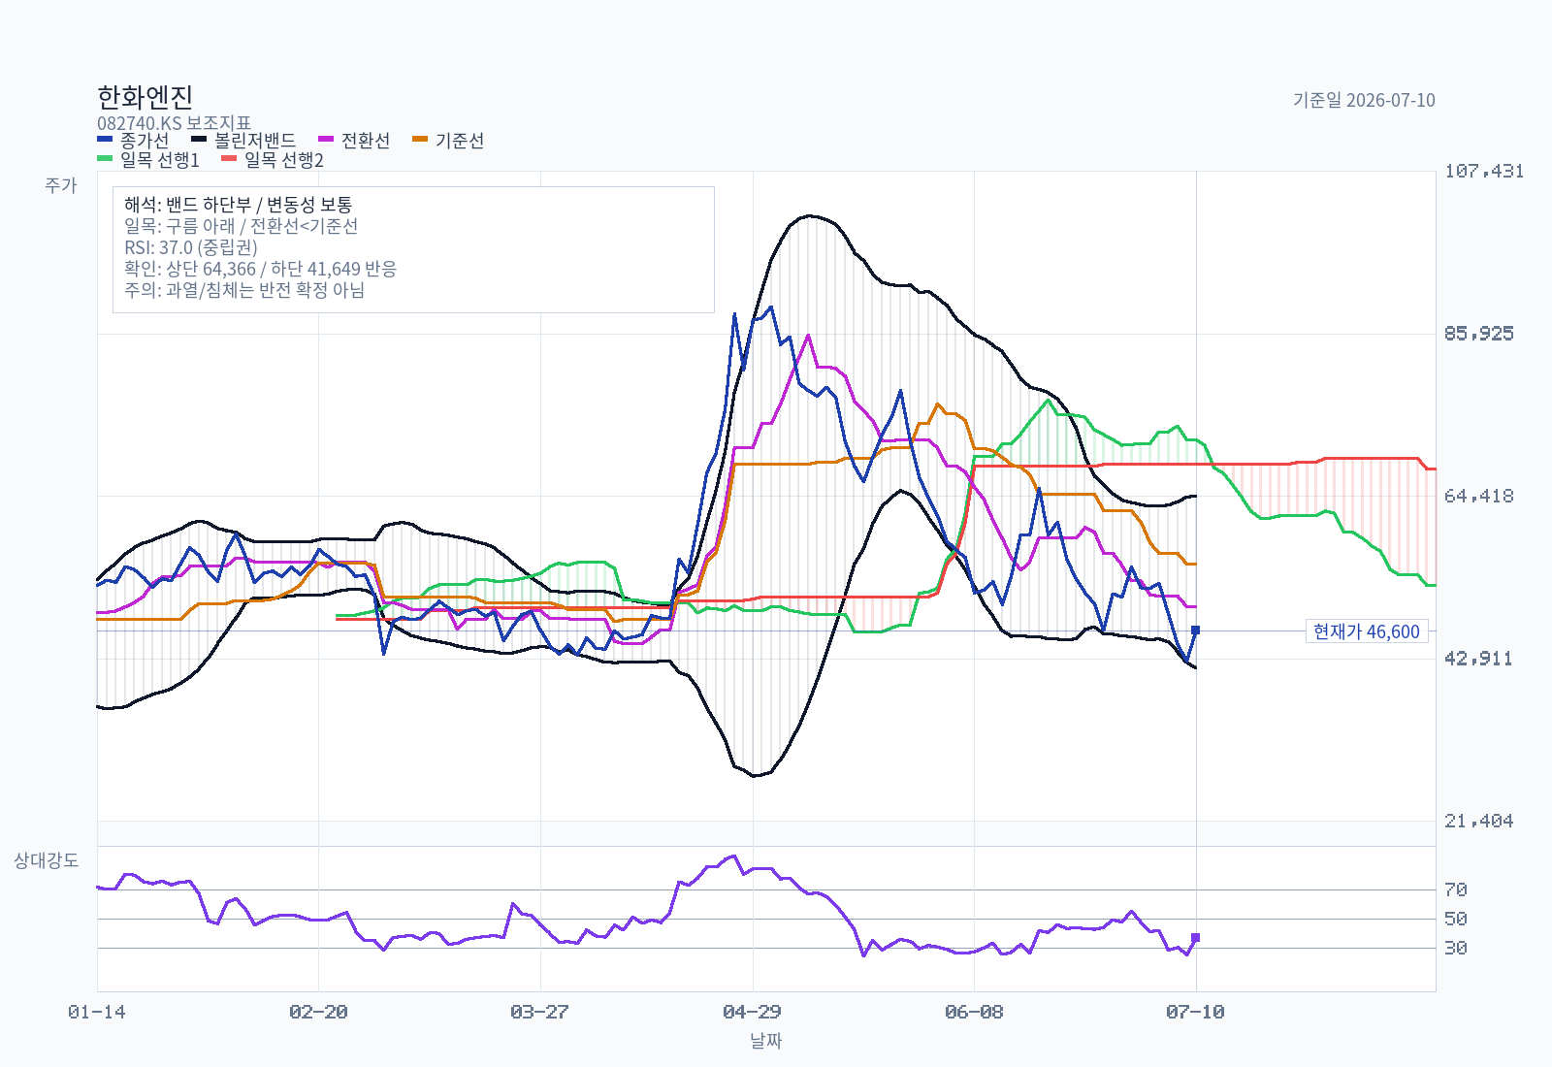This screenshot has width=1552, height=1067.
Task: Click the 21,404 price axis tick
Action: 1479,822
